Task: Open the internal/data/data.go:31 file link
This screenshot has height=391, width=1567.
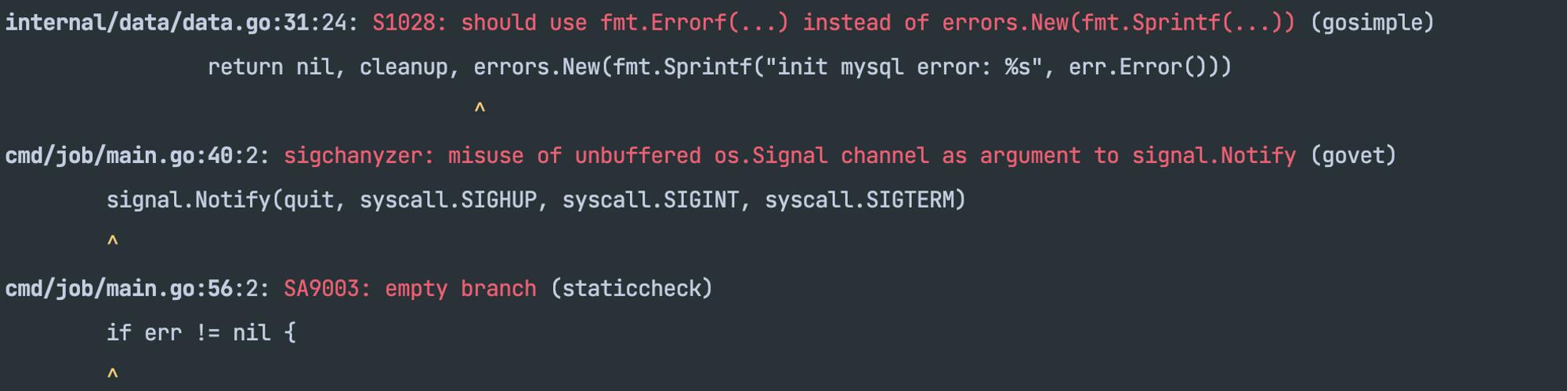Action: pyautogui.click(x=157, y=23)
